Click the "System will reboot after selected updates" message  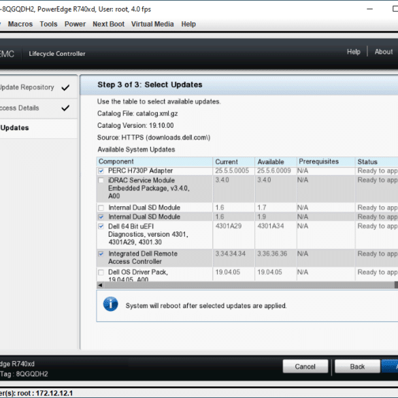click(206, 306)
